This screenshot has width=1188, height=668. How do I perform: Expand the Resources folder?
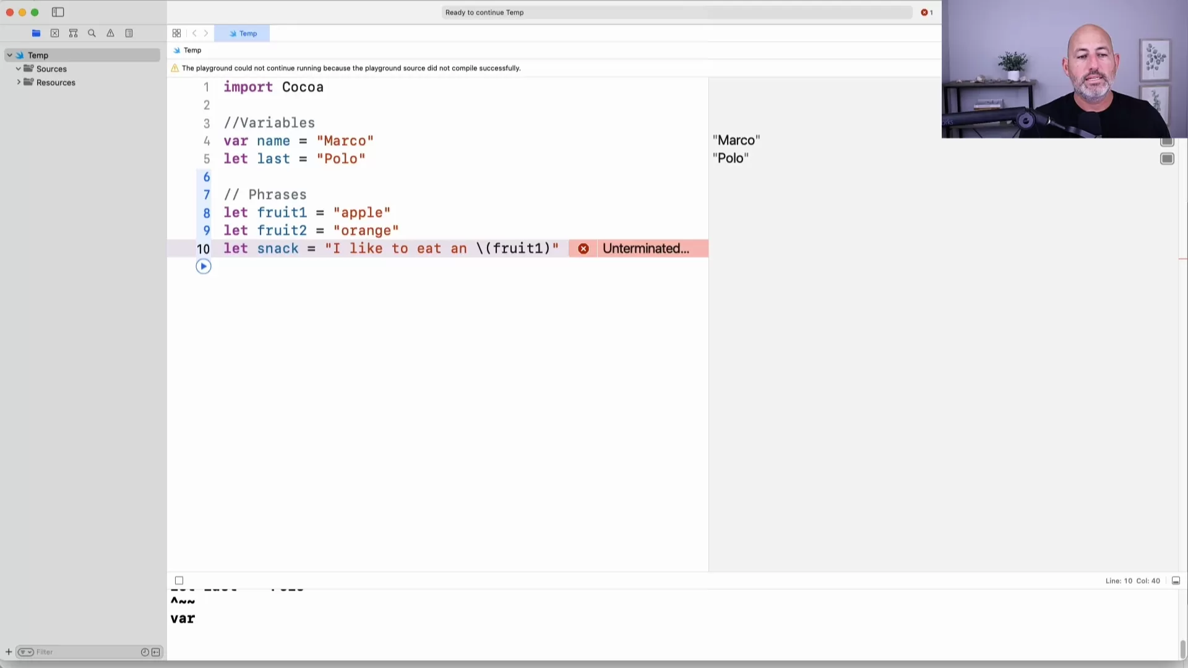click(19, 82)
